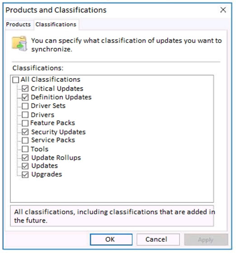Uncheck the Updates checkbox

pyautogui.click(x=25, y=166)
